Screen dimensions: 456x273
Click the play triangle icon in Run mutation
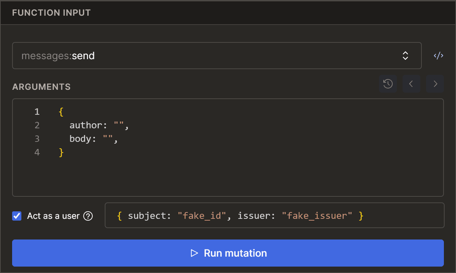pyautogui.click(x=194, y=253)
